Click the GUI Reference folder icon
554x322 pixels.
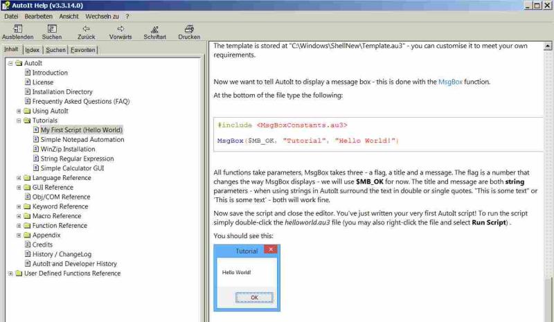coord(27,188)
